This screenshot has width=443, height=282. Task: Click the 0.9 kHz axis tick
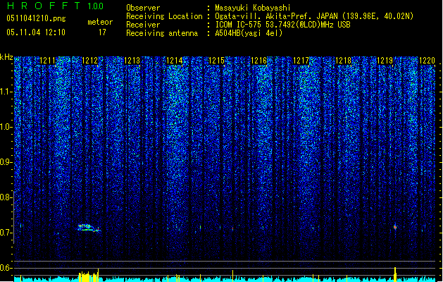6,162
